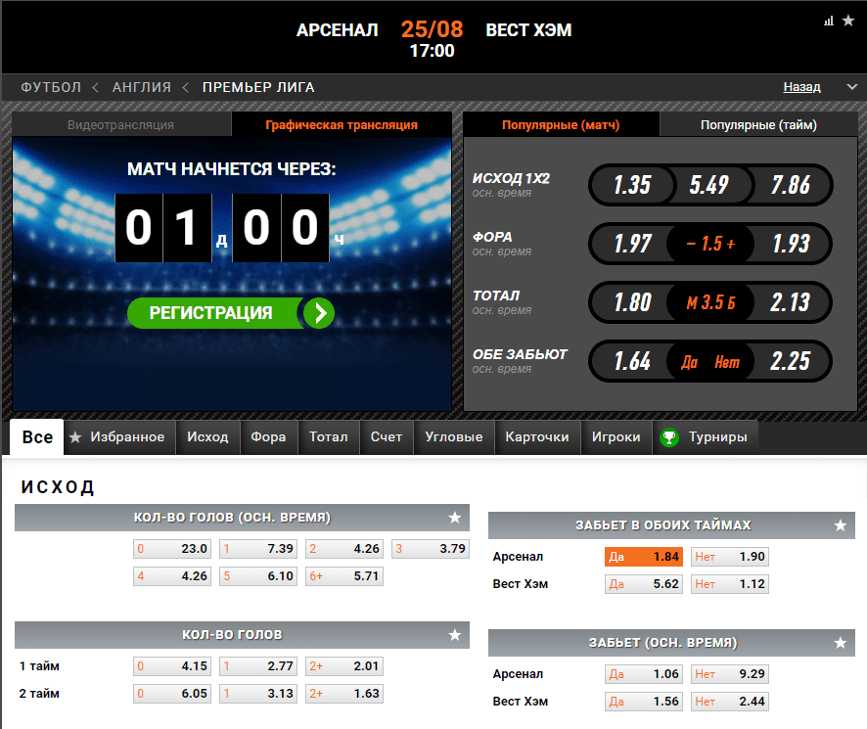Pick home win odds 1.35

pos(632,185)
